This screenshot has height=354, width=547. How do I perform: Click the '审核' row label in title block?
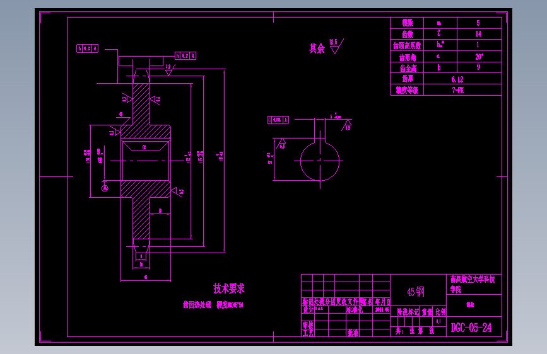pyautogui.click(x=308, y=325)
